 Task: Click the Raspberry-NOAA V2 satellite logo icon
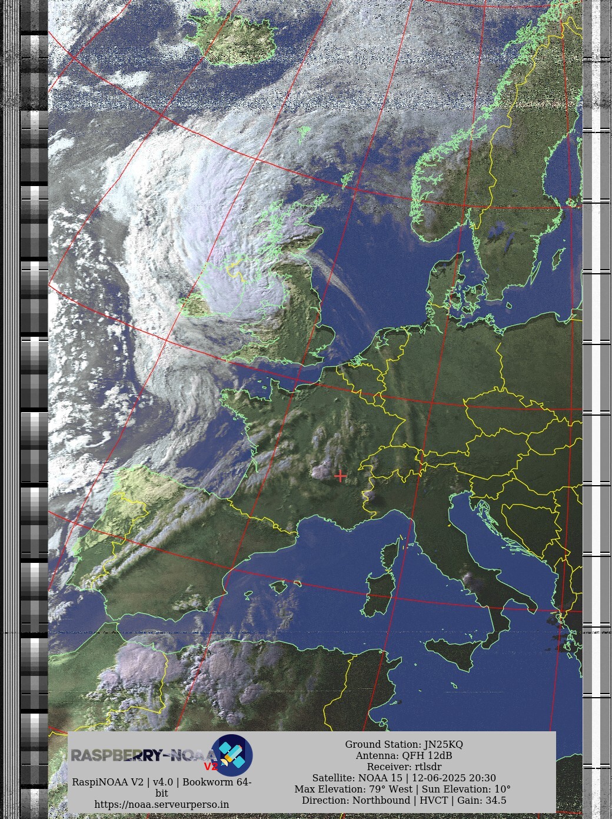pos(232,755)
